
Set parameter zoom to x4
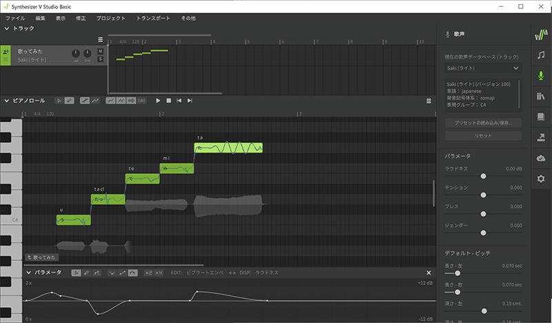pyautogui.click(x=159, y=273)
